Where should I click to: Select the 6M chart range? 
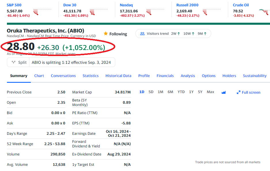[x=171, y=92]
